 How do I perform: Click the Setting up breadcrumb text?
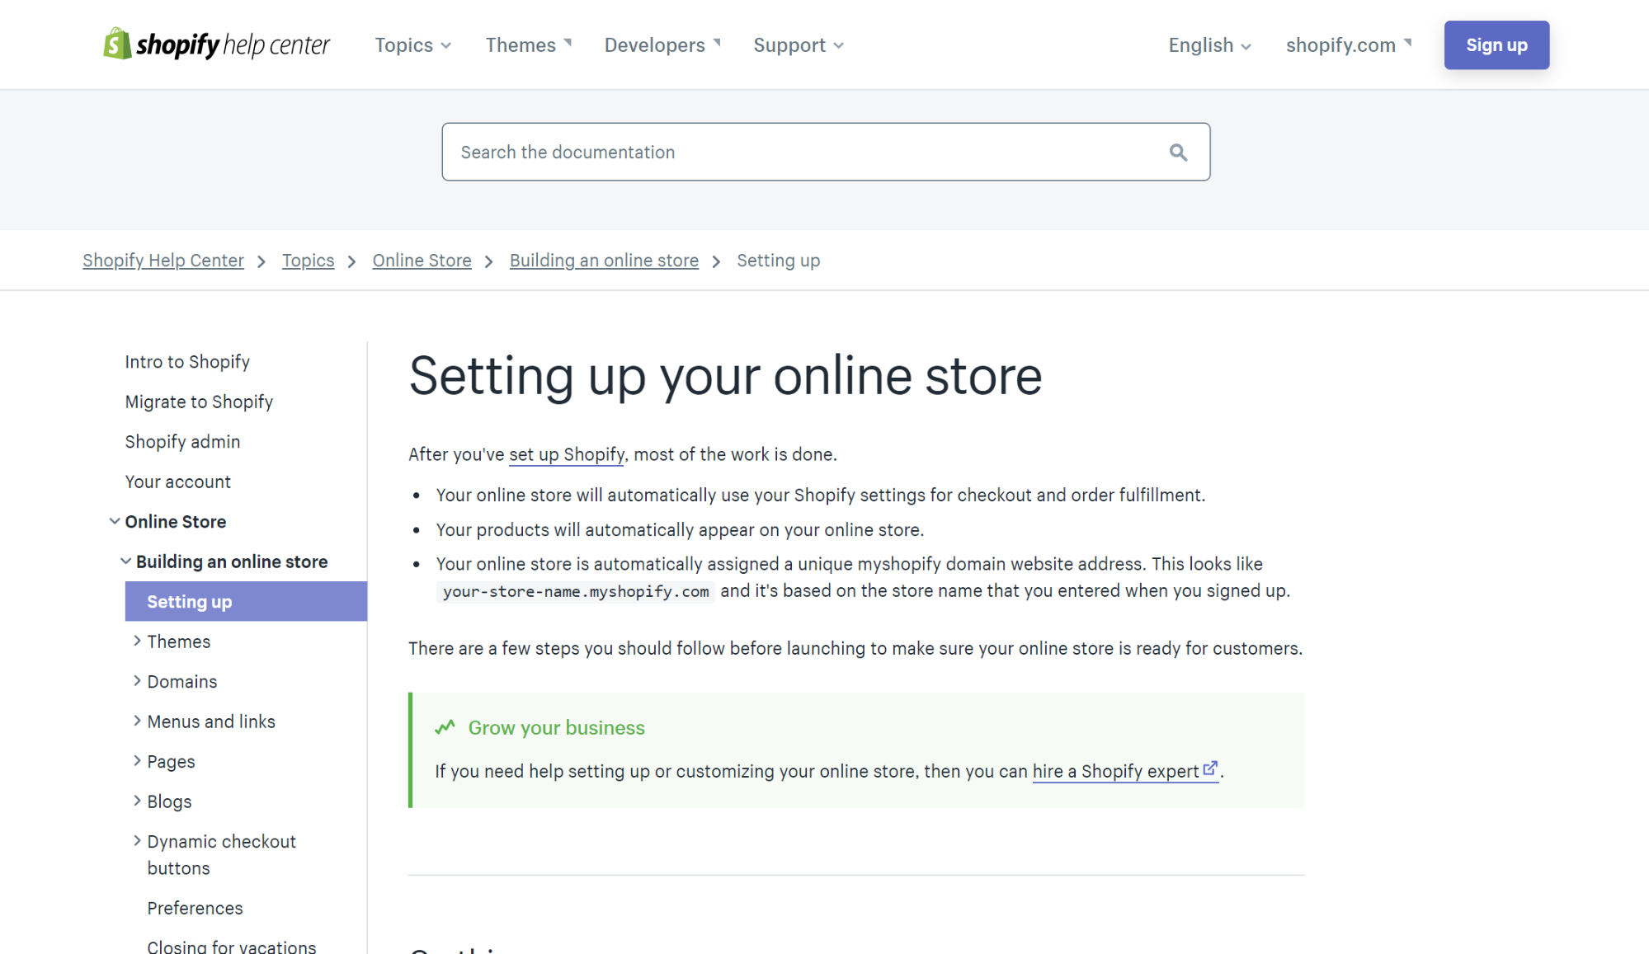pyautogui.click(x=778, y=261)
